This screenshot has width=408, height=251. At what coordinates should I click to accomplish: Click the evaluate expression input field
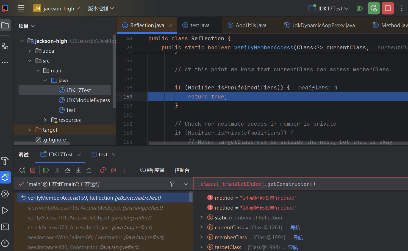coord(301,184)
